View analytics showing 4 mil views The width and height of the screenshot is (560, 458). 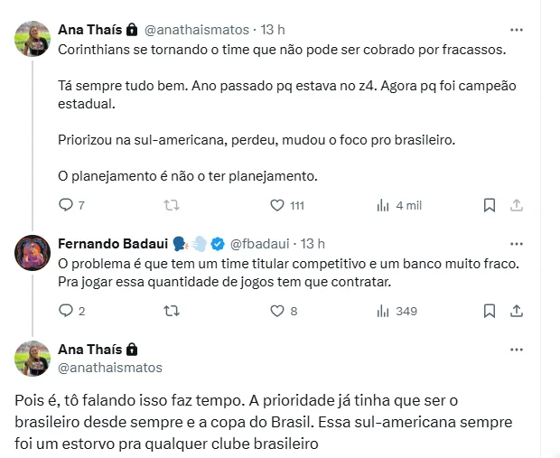tap(382, 205)
